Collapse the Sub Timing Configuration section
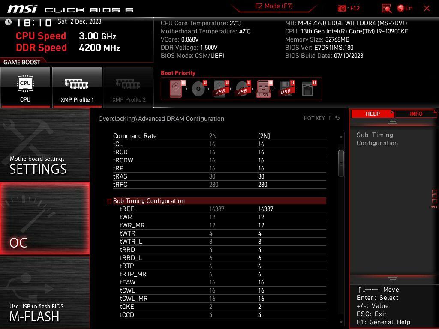Viewport: 439px width, 329px height. pos(109,201)
